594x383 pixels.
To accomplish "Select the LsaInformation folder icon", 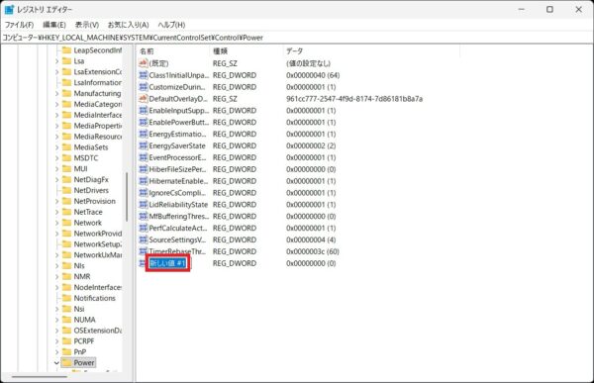I will (66, 82).
